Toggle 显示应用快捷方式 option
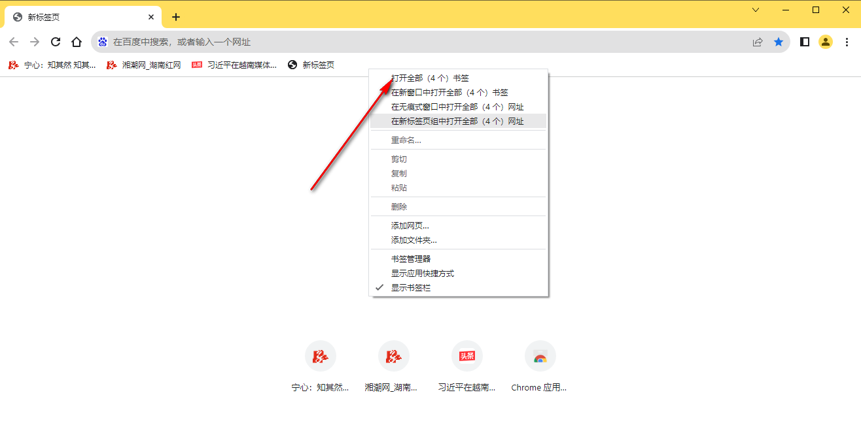The image size is (861, 431). pyautogui.click(x=458, y=273)
